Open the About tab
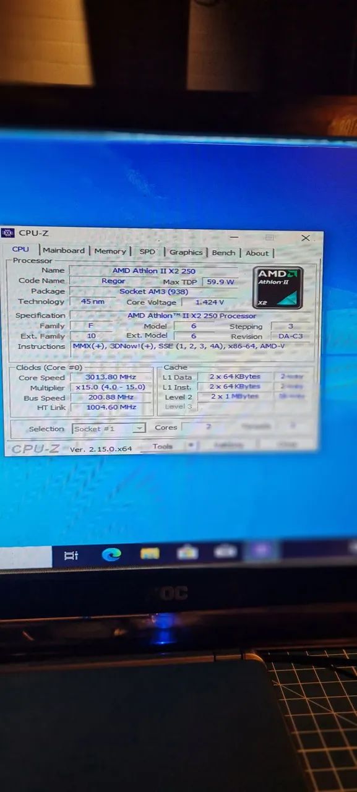This screenshot has width=357, height=792. click(257, 252)
